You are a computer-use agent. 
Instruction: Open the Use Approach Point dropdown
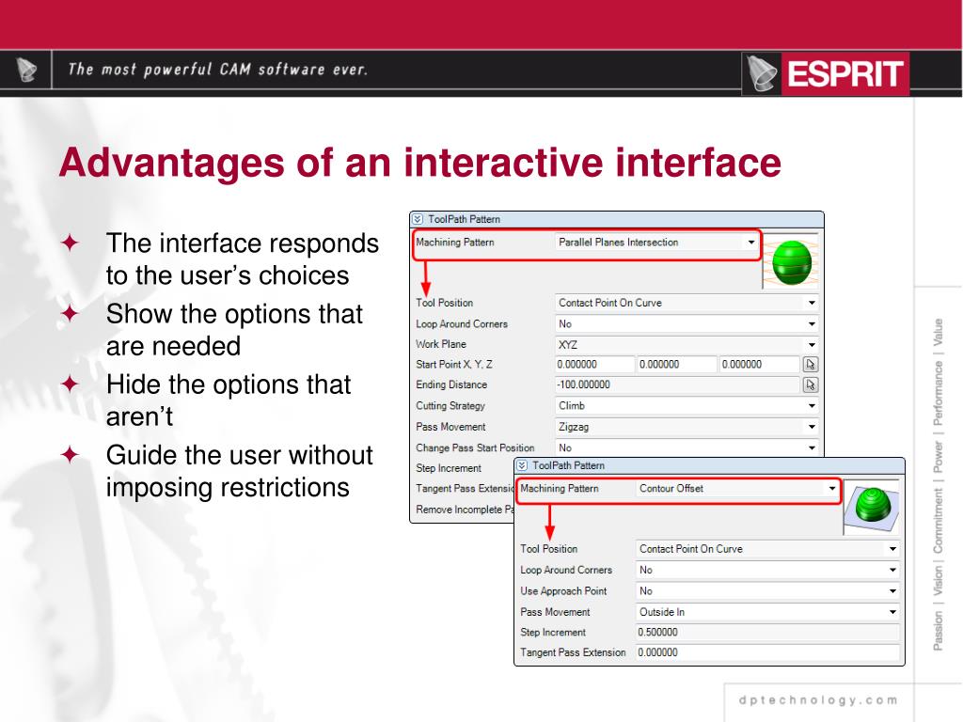point(892,590)
